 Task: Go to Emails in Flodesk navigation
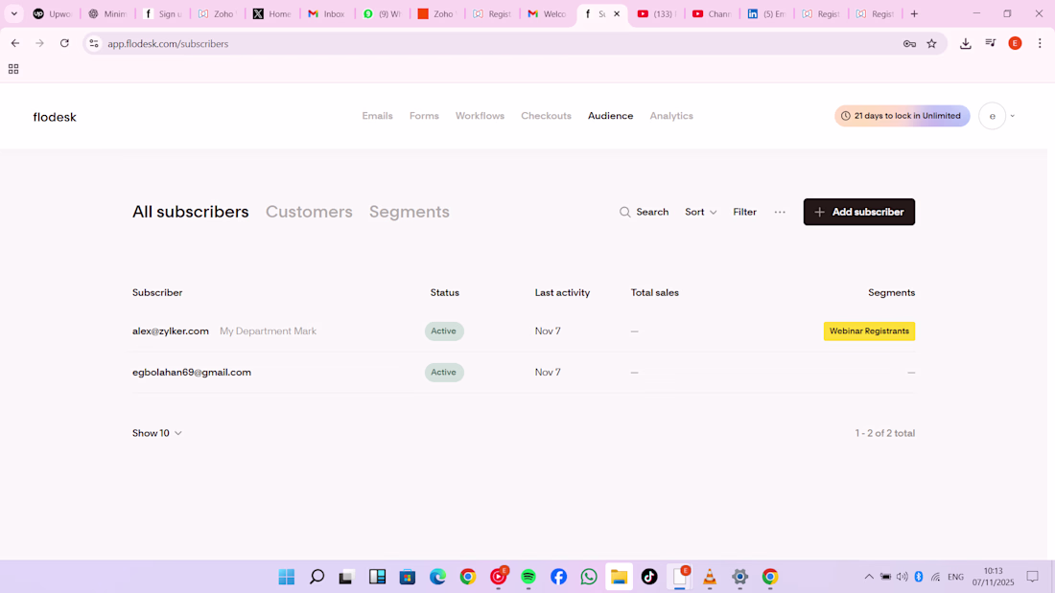377,116
